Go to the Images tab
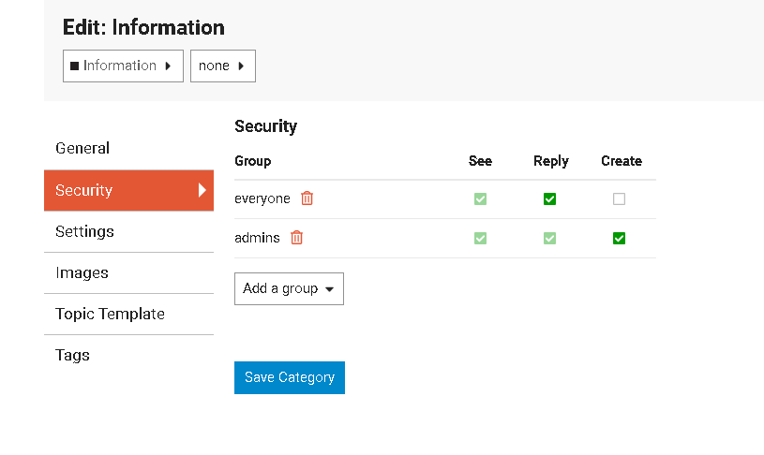Viewport: 764px width, 455px height. pyautogui.click(x=128, y=273)
